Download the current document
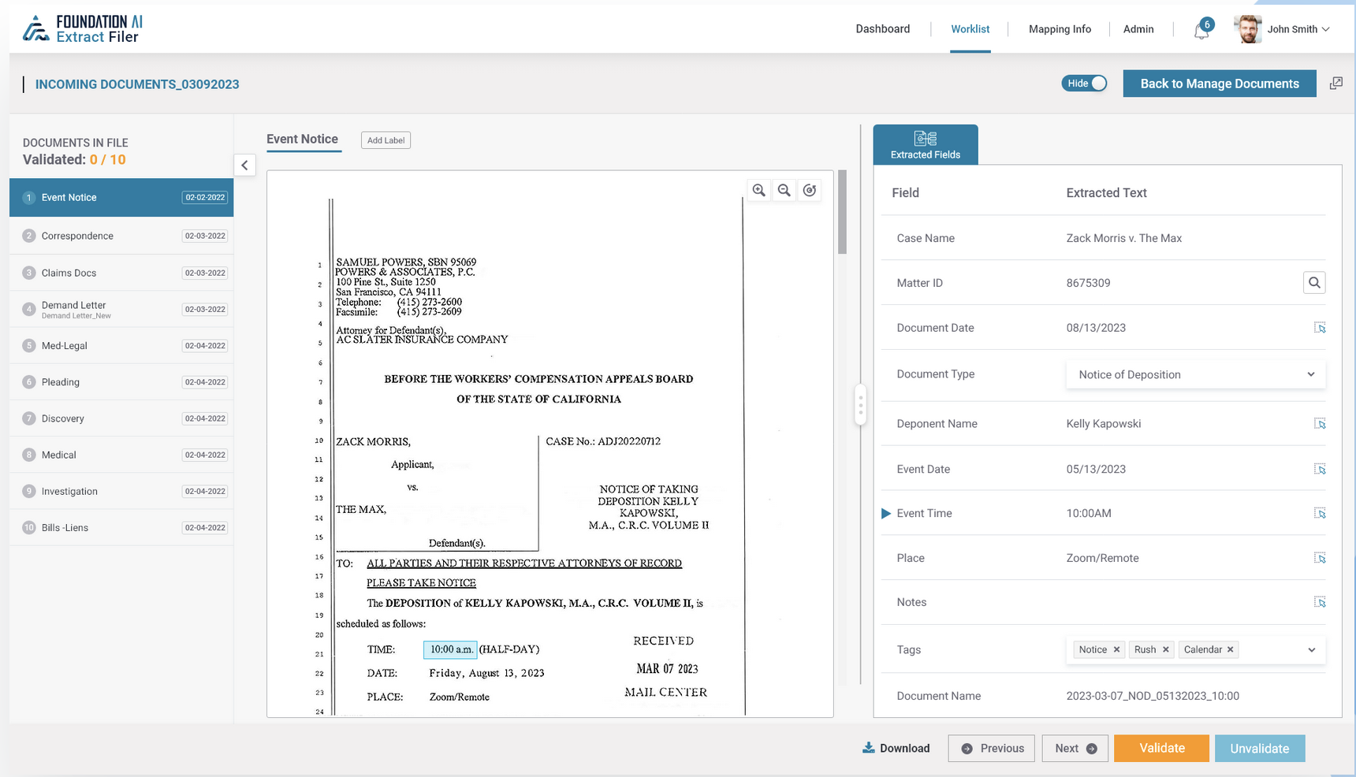The height and width of the screenshot is (777, 1356). pyautogui.click(x=896, y=748)
